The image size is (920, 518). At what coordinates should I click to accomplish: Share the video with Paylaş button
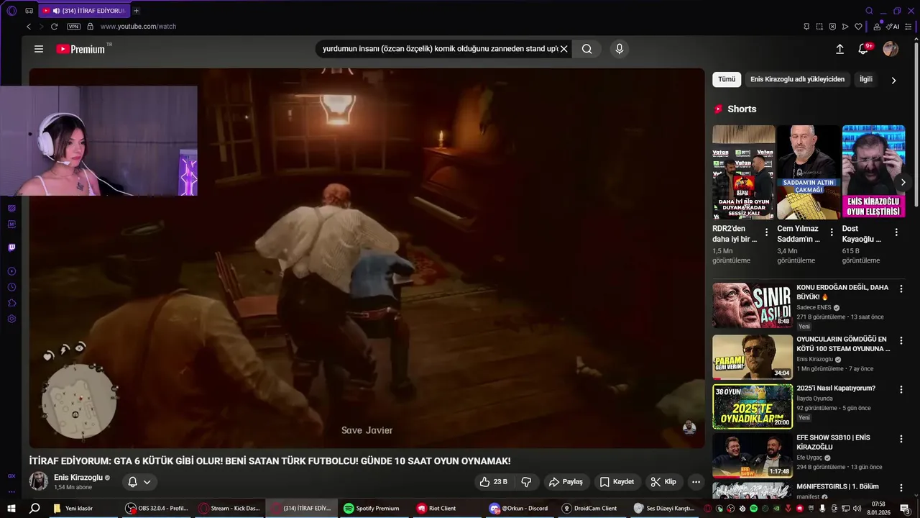(566, 482)
